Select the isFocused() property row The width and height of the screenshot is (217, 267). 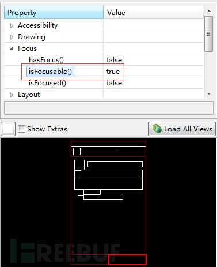104,83
